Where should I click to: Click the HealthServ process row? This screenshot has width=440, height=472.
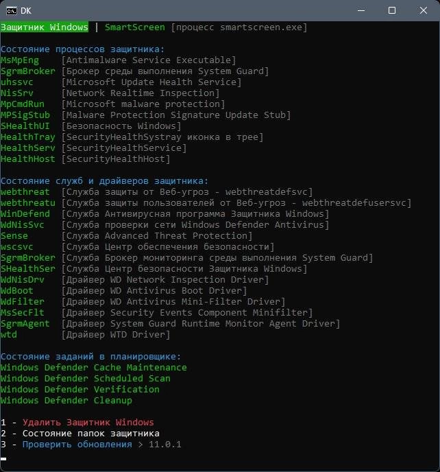[93, 148]
